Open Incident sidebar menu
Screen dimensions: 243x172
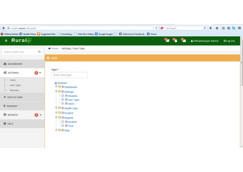click(x=22, y=106)
